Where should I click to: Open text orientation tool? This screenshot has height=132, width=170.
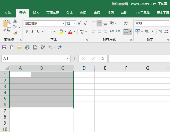[112, 23]
